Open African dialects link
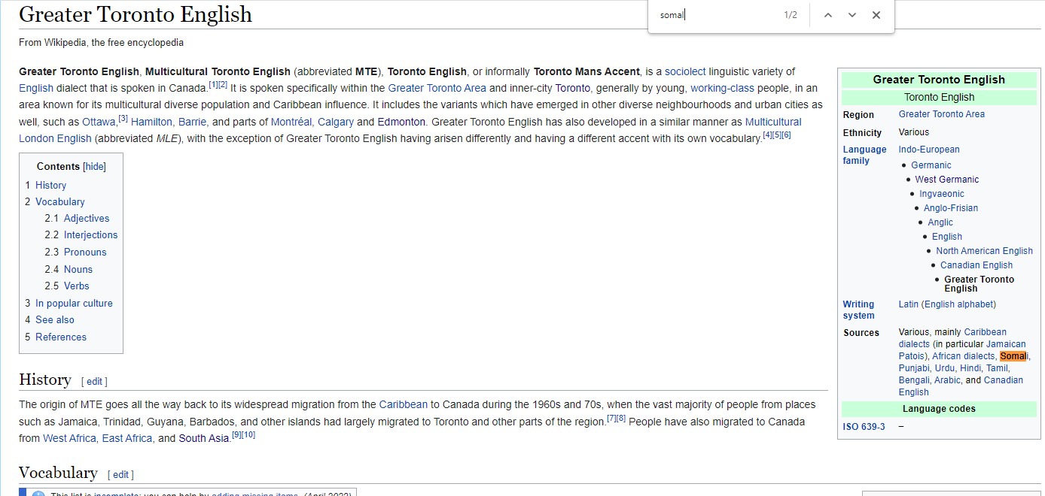The width and height of the screenshot is (1045, 496). [963, 356]
